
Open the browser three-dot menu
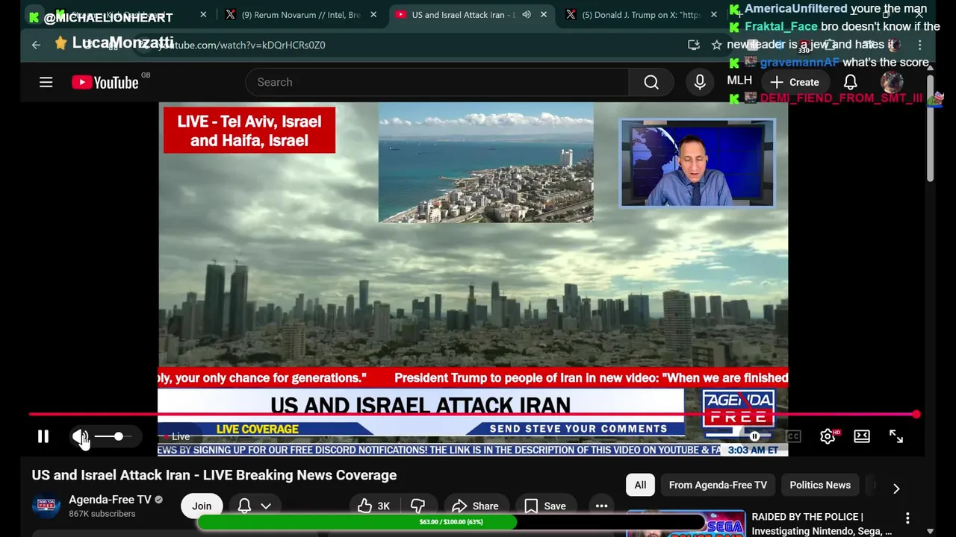click(919, 45)
